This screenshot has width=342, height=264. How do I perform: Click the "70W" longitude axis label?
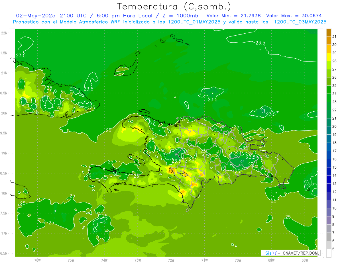coord(238,260)
